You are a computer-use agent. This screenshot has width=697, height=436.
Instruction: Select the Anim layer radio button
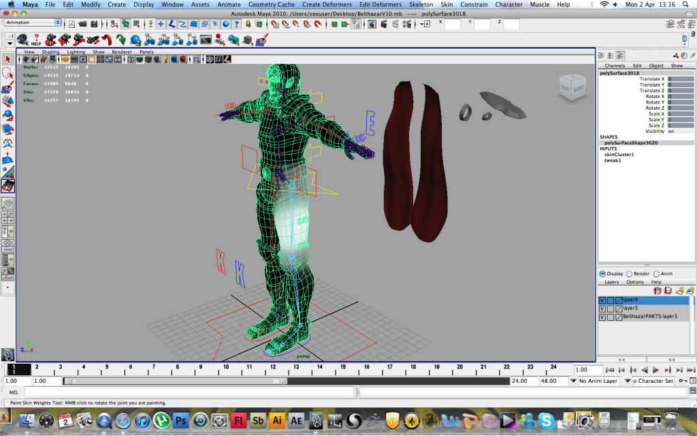click(656, 274)
